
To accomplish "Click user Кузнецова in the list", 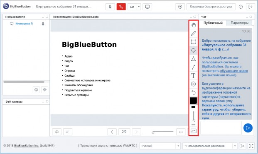I will pyautogui.click(x=24, y=24).
